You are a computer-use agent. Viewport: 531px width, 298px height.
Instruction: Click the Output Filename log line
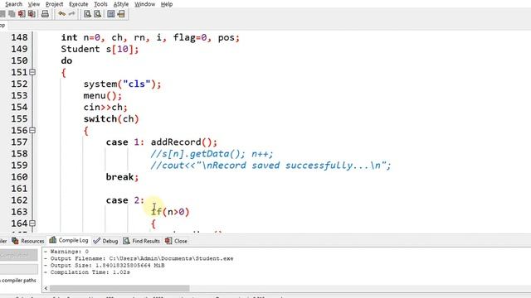click(x=139, y=258)
